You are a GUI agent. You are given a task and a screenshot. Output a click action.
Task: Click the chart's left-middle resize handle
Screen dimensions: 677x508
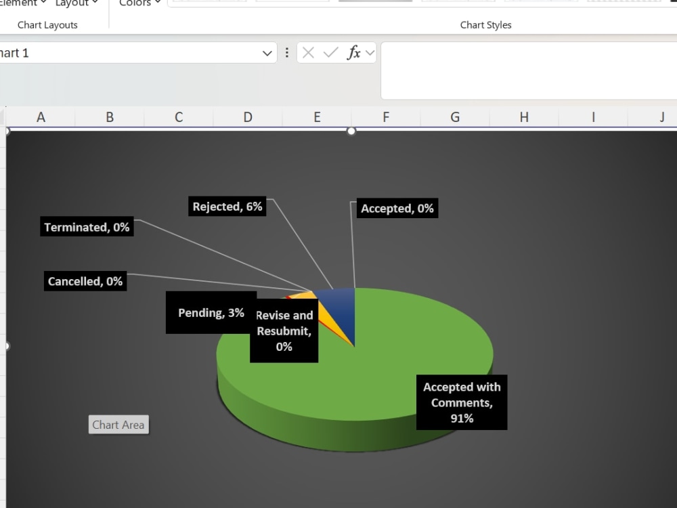(x=6, y=346)
